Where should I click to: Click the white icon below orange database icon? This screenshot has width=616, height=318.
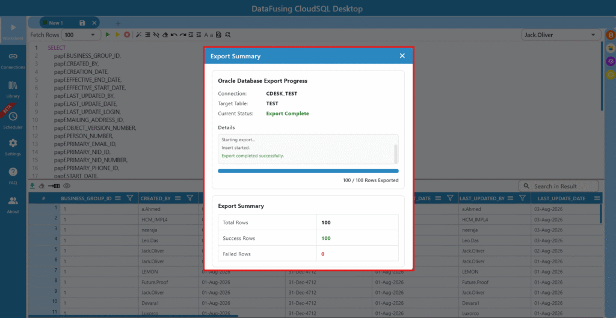click(611, 48)
